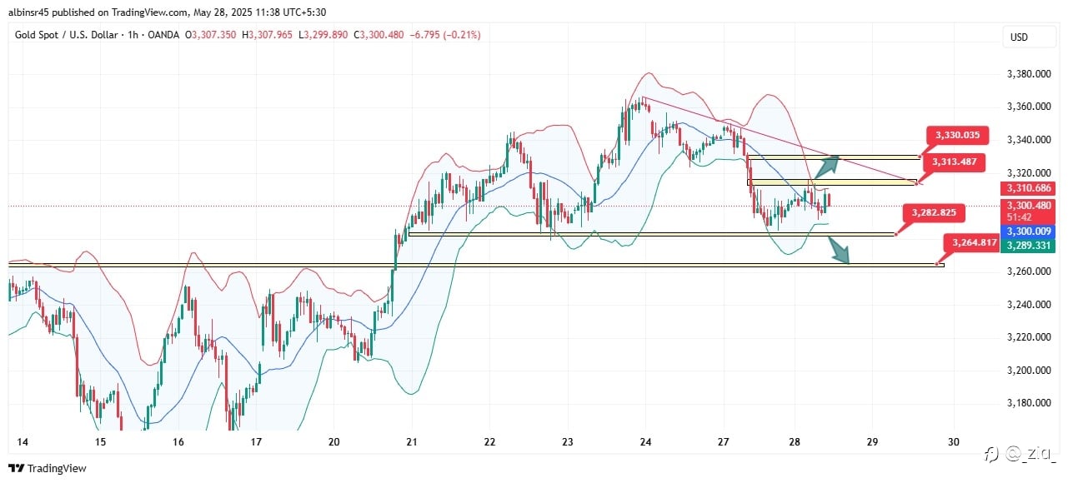
Task: Click the red 3,310.686 upper band label
Action: pos(1030,189)
